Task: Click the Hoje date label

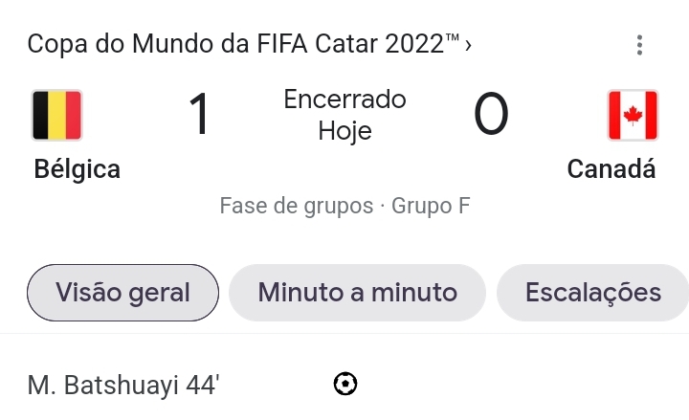Action: click(x=344, y=131)
